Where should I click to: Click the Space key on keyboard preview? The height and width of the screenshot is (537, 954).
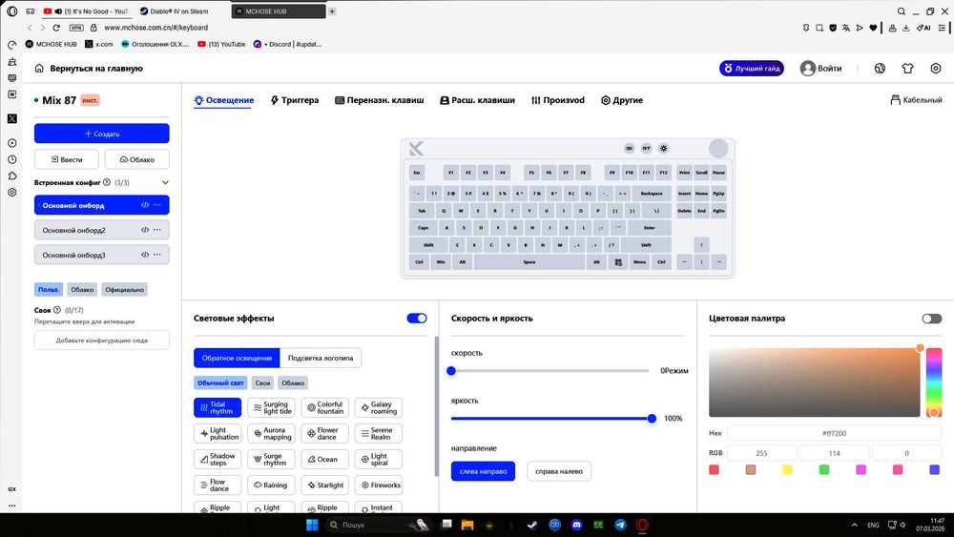click(529, 262)
